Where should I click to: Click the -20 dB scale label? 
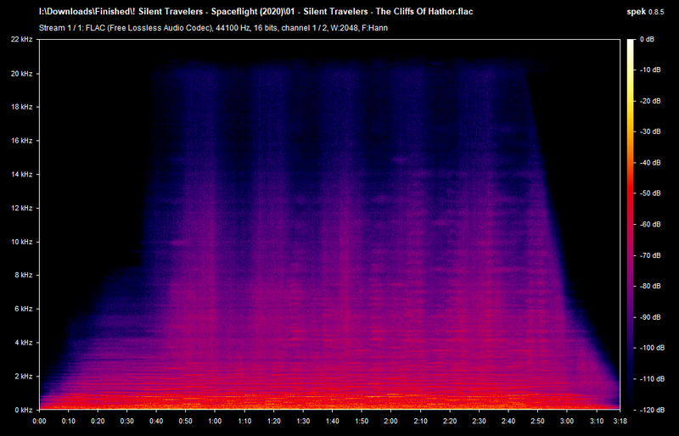click(650, 101)
